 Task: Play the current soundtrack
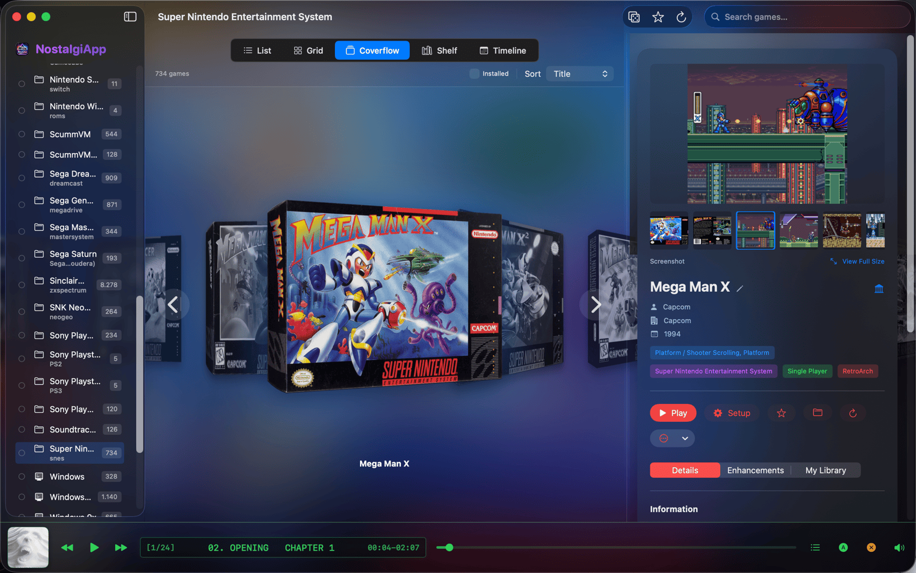pos(94,548)
